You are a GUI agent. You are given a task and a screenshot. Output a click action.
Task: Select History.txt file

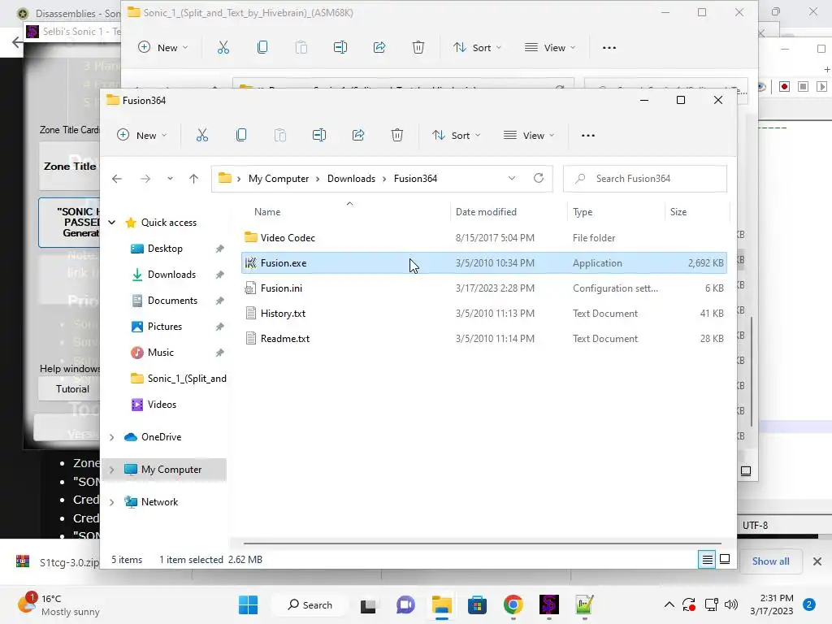point(484,314)
